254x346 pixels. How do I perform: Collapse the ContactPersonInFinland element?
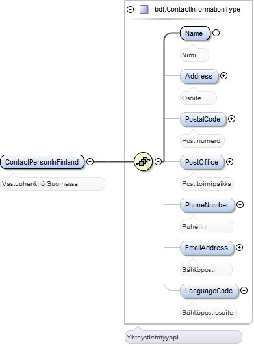[90, 161]
